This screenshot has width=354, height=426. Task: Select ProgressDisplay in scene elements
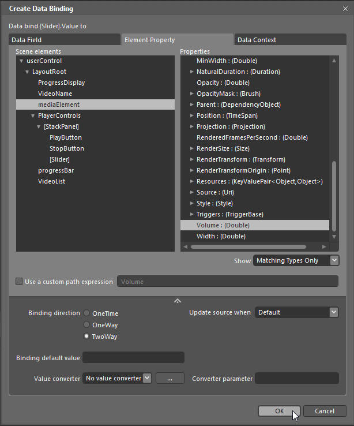click(61, 83)
